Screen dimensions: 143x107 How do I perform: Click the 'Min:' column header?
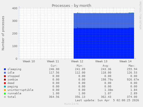pos(80,66)
